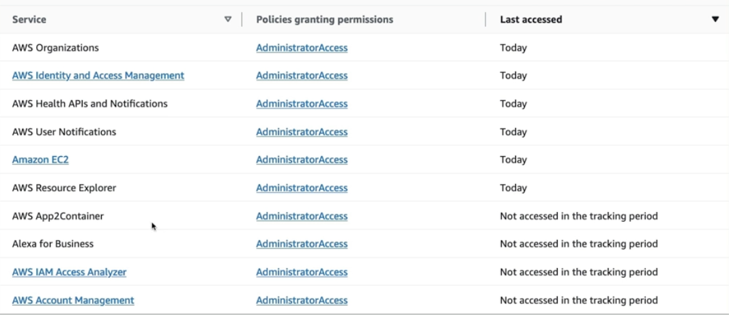Open AdministratorAccess policy for AWS App2Container
Viewport: 729px width, 315px height.
coord(302,216)
